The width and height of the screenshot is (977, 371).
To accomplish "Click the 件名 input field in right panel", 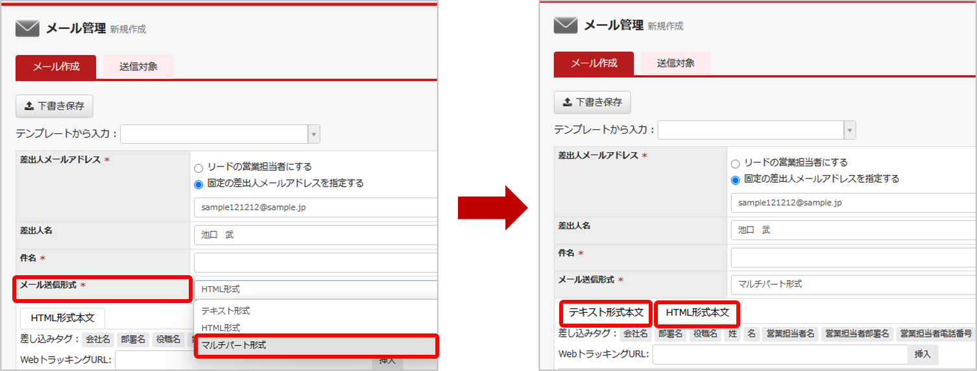I will 853,257.
